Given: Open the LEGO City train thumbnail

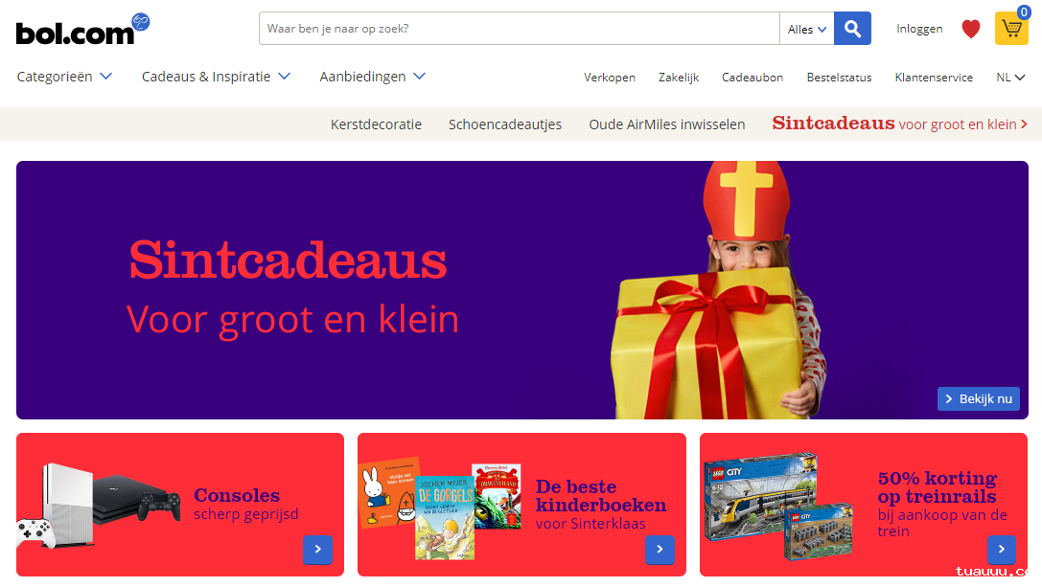Looking at the screenshot, I should 777,507.
